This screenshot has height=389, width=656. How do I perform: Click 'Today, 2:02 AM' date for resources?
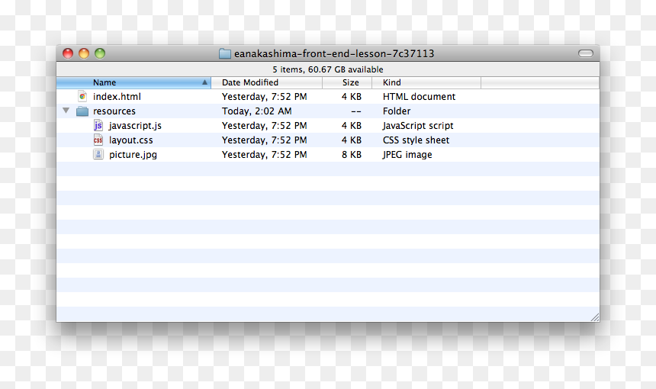pyautogui.click(x=257, y=111)
